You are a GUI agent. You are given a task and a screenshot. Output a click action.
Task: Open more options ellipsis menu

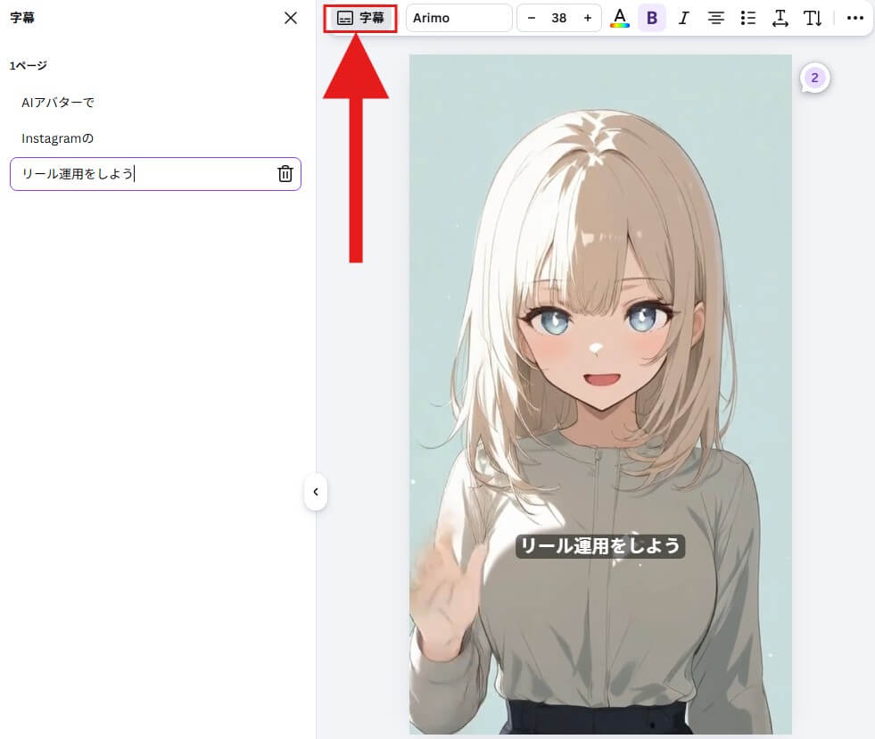[x=854, y=18]
